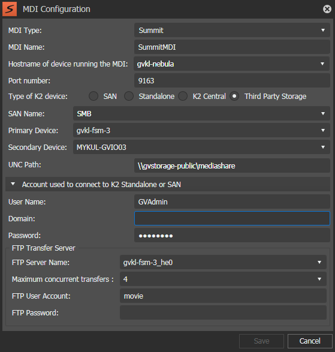The height and width of the screenshot is (352, 335).
Task: Select the Standalone radio button
Action: [129, 97]
